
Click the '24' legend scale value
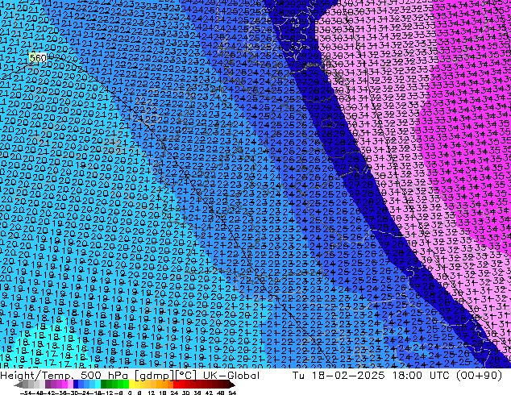(174, 393)
